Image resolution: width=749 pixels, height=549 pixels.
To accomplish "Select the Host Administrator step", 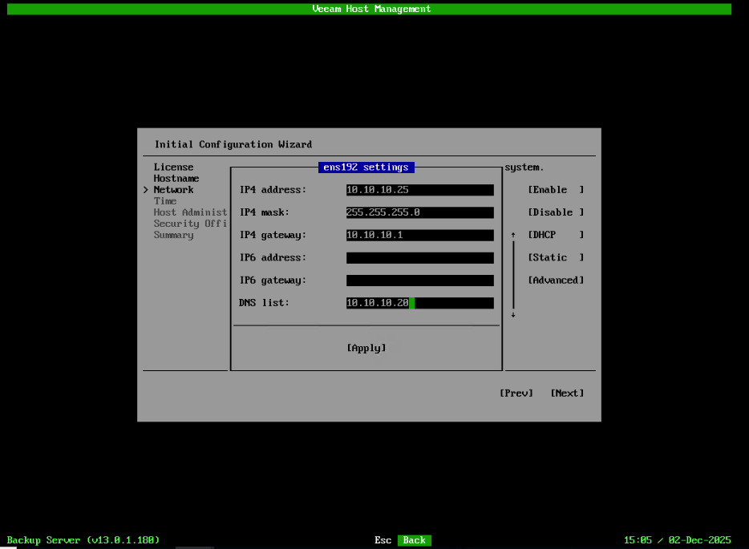I will point(190,212).
